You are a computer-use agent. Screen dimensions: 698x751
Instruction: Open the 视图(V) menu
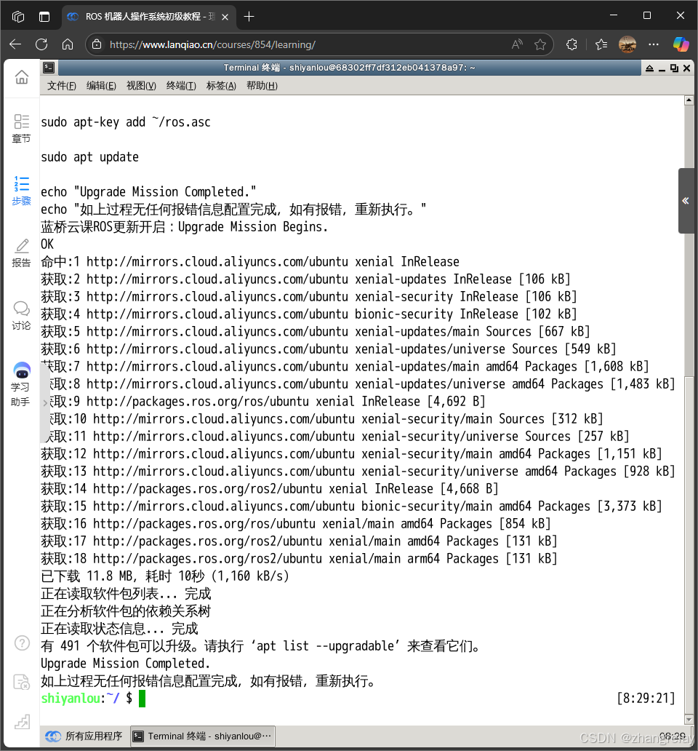pyautogui.click(x=141, y=86)
